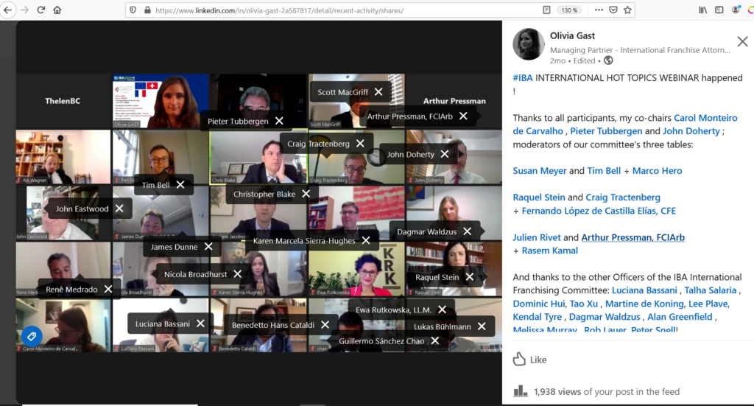Image resolution: width=754 pixels, height=406 pixels.
Task: Remove Ewa Rutkowska, LL.M. photo tag
Action: click(x=442, y=309)
